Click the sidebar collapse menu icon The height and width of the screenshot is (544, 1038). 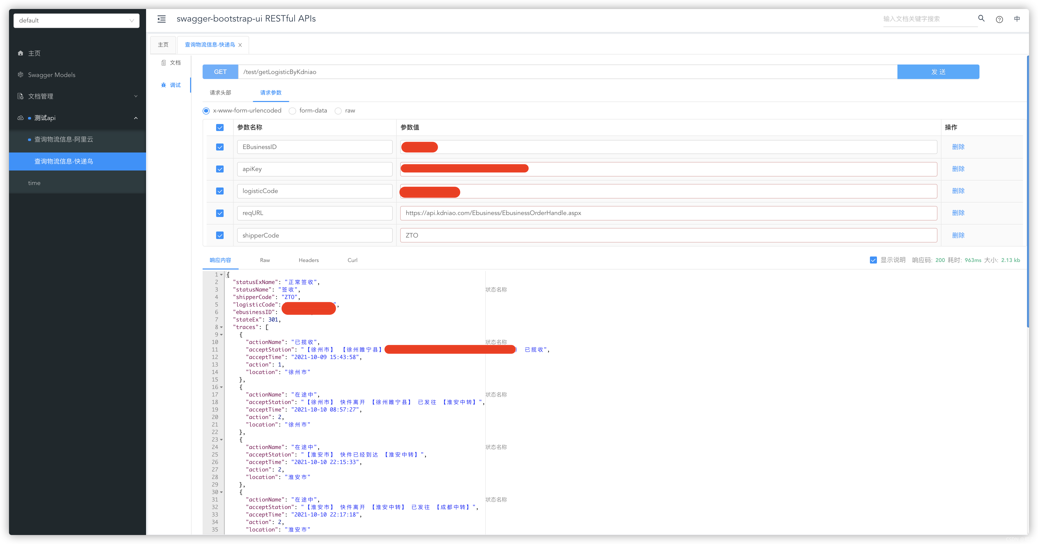click(161, 19)
